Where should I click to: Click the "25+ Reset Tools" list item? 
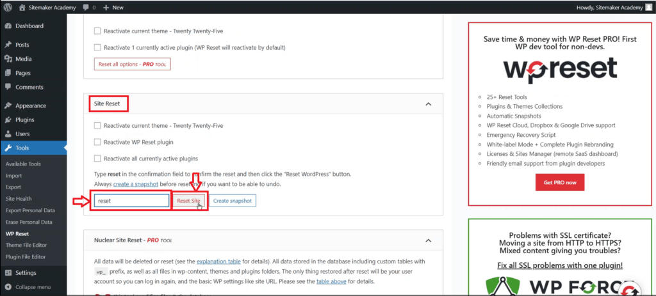[506, 97]
